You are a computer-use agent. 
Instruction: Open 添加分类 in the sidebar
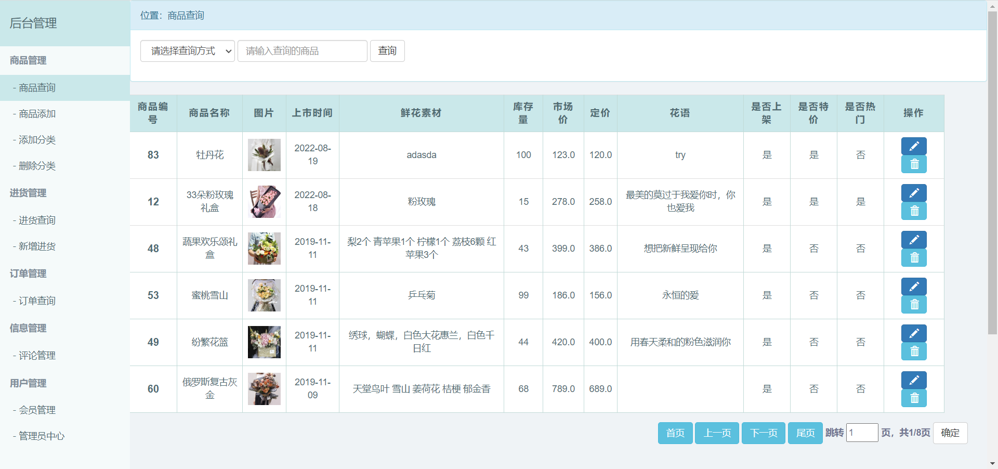point(65,140)
